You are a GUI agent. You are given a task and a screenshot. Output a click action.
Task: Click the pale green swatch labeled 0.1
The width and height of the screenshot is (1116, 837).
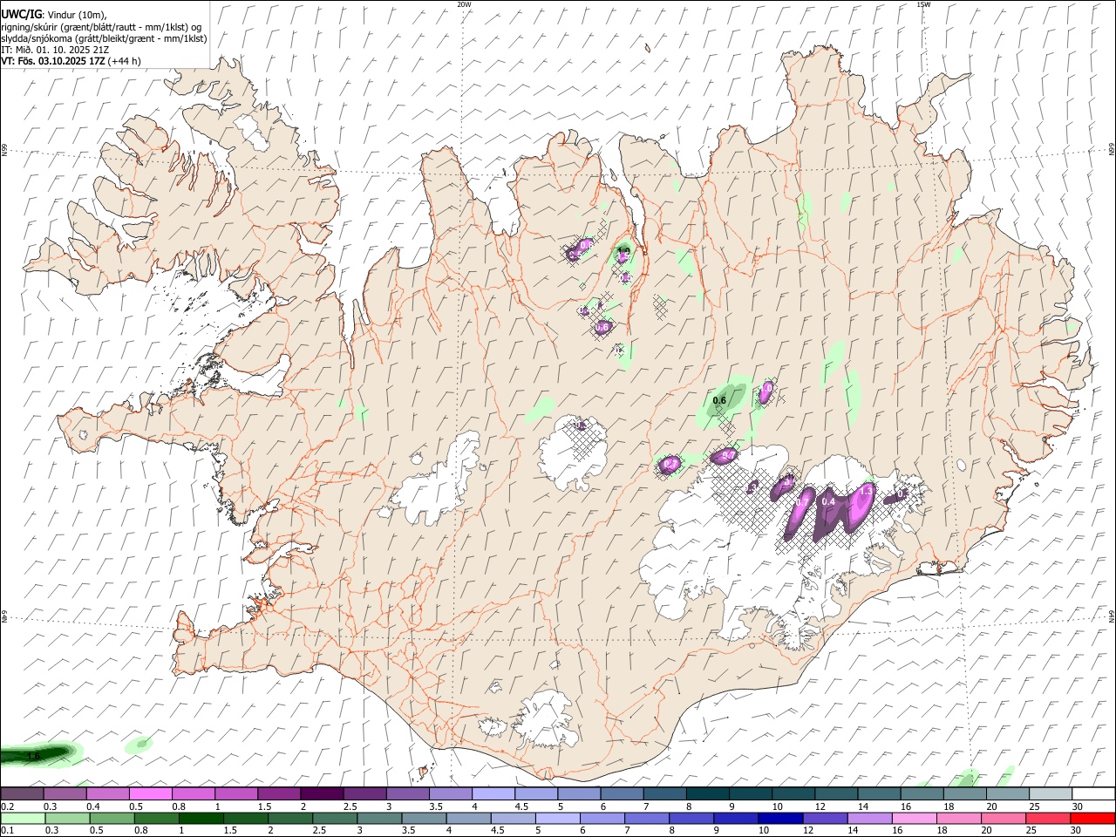point(22,818)
